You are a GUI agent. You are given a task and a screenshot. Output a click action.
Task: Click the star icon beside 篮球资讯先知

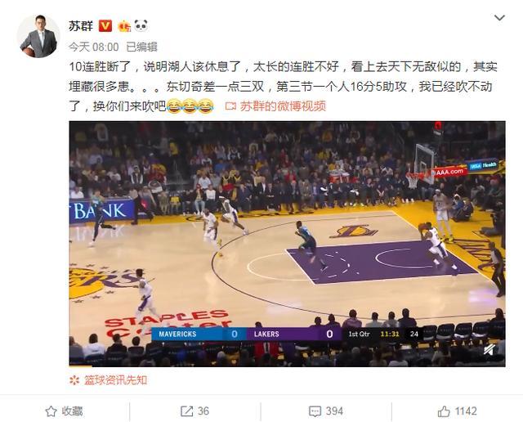pyautogui.click(x=74, y=380)
